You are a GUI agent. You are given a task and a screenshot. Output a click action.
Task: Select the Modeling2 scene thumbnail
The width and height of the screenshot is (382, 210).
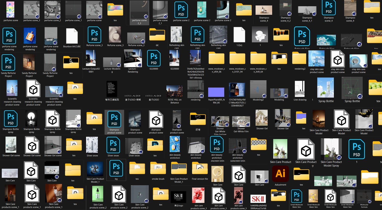[x=258, y=89]
